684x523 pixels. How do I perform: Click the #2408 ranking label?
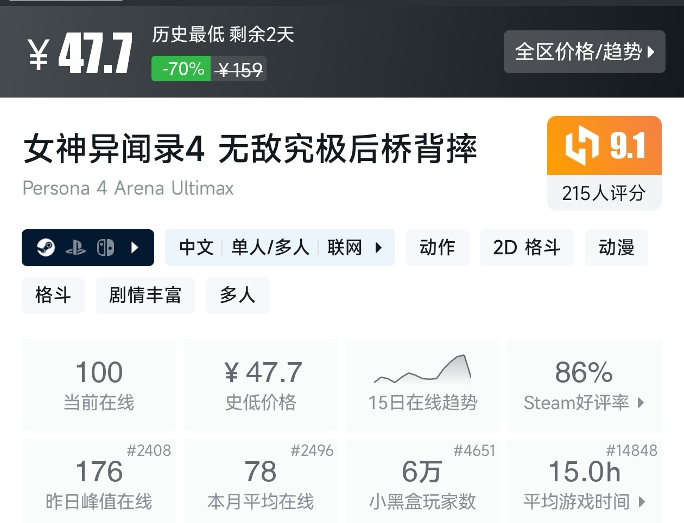pos(149,450)
